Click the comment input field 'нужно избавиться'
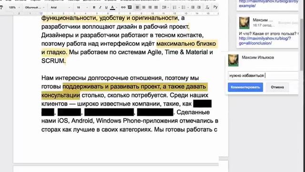Viewport: 305px width, 172px height. [x=263, y=75]
